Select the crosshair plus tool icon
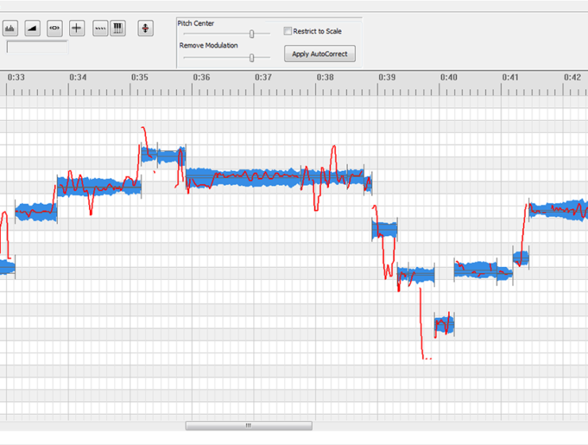Image resolution: width=588 pixels, height=445 pixels. pos(77,29)
